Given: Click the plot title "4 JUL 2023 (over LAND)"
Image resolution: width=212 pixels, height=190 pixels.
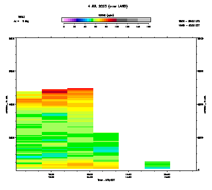Looking at the screenshot, I should 108,6.
